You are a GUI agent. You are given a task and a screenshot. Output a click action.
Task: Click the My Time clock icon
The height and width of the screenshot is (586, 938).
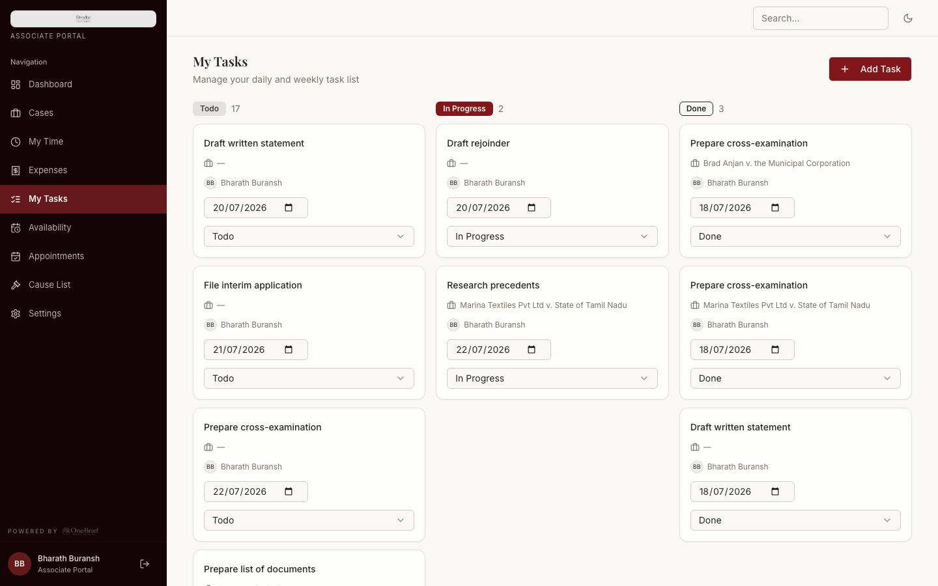(x=16, y=142)
